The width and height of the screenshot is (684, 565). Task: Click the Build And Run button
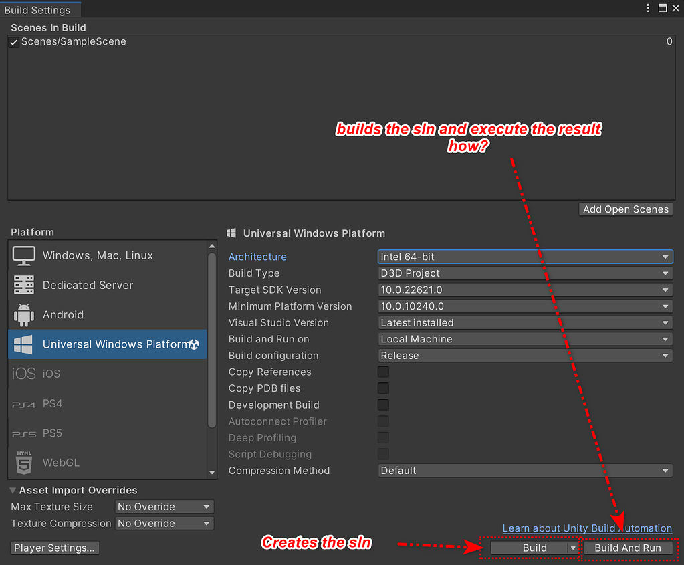[628, 547]
